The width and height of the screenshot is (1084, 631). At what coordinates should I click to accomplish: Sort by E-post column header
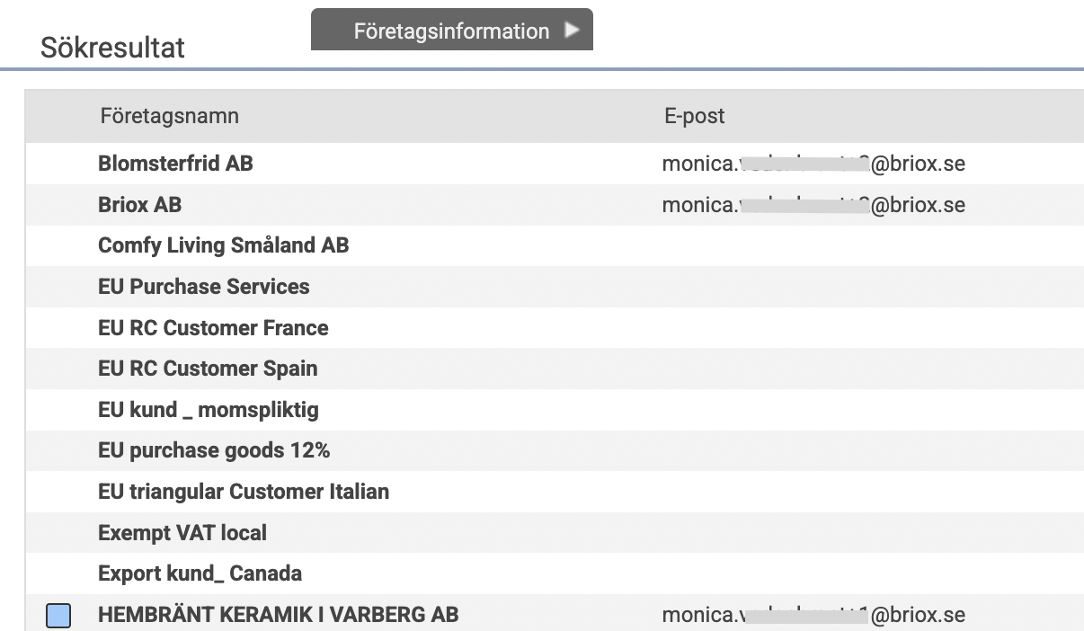(694, 116)
